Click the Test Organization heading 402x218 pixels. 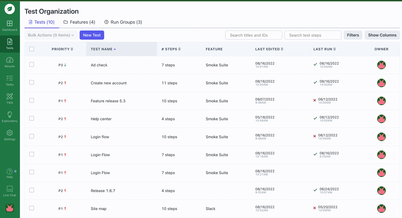pos(52,11)
